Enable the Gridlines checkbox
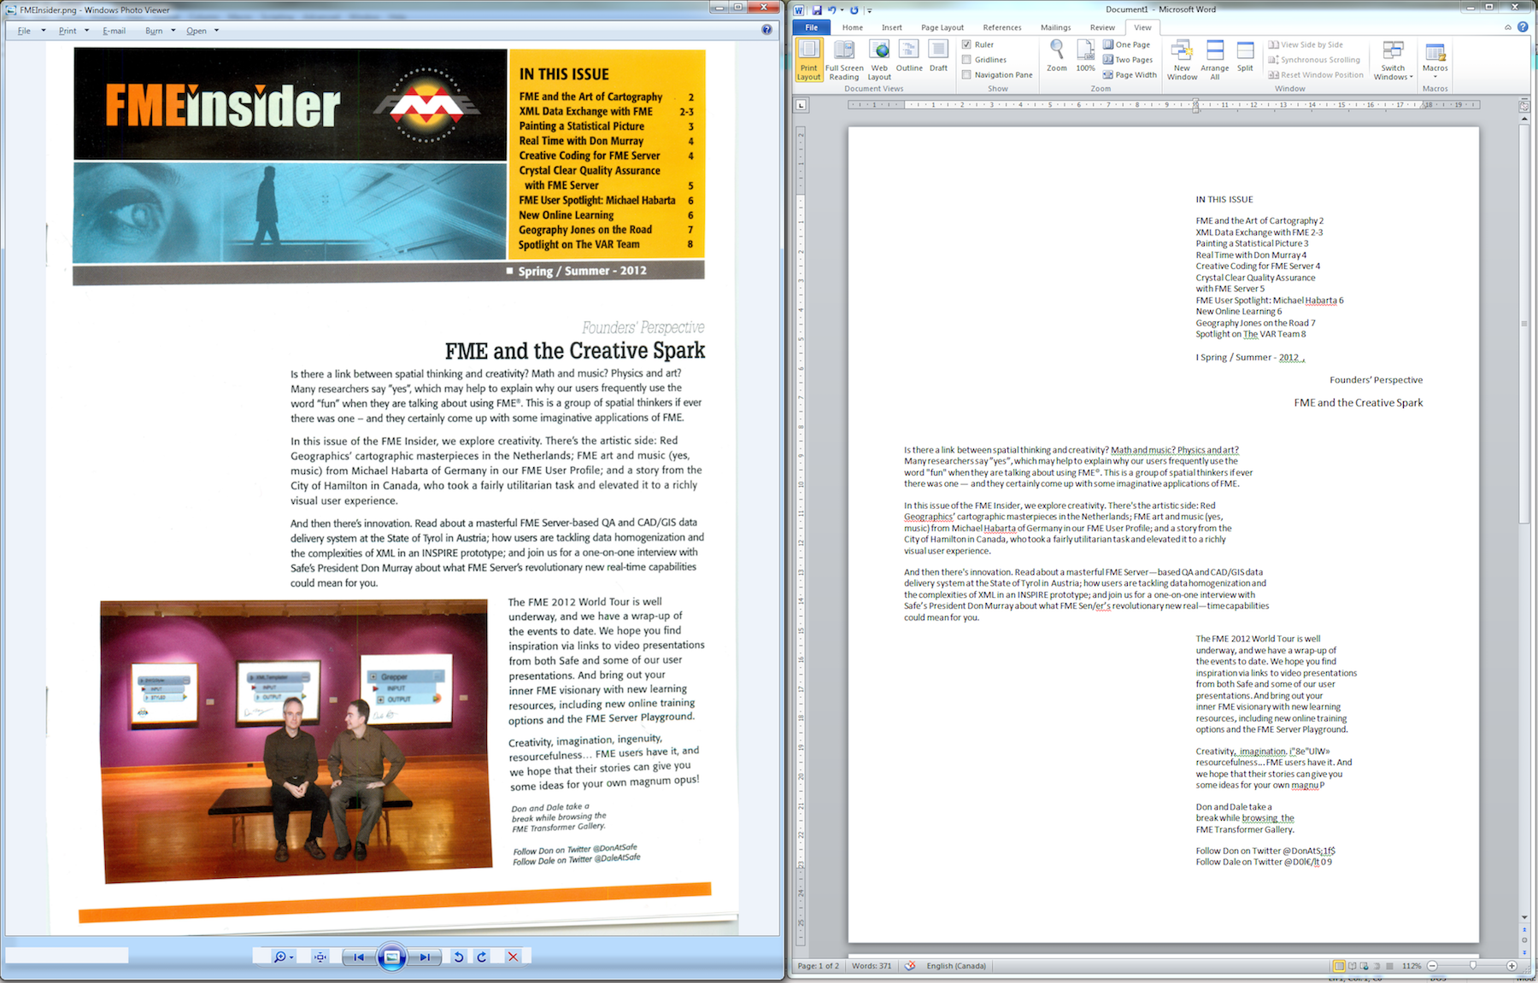This screenshot has height=983, width=1538. click(x=966, y=60)
